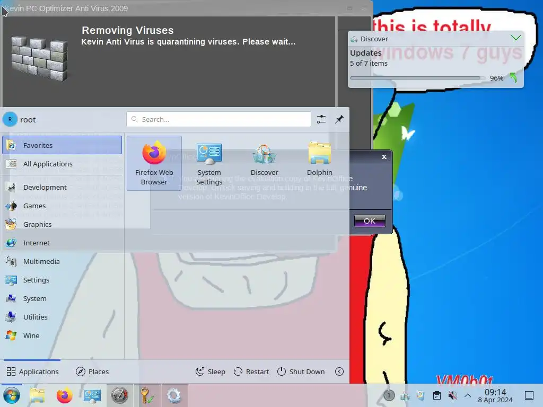
Task: Launch Firefox from the taskbar
Action: pos(64,395)
